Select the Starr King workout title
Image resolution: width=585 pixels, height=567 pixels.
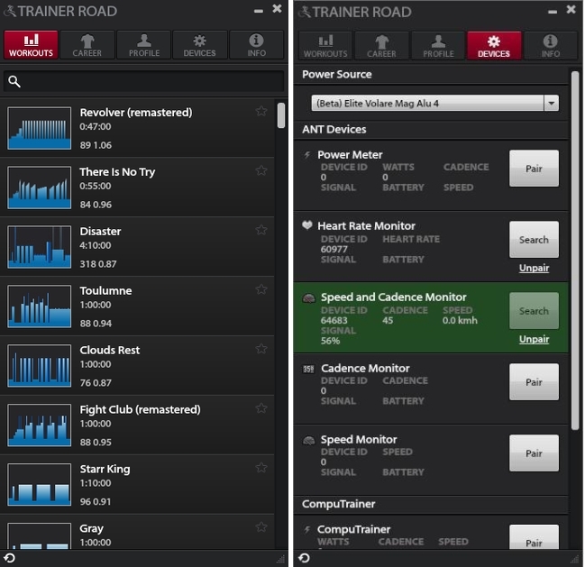105,469
